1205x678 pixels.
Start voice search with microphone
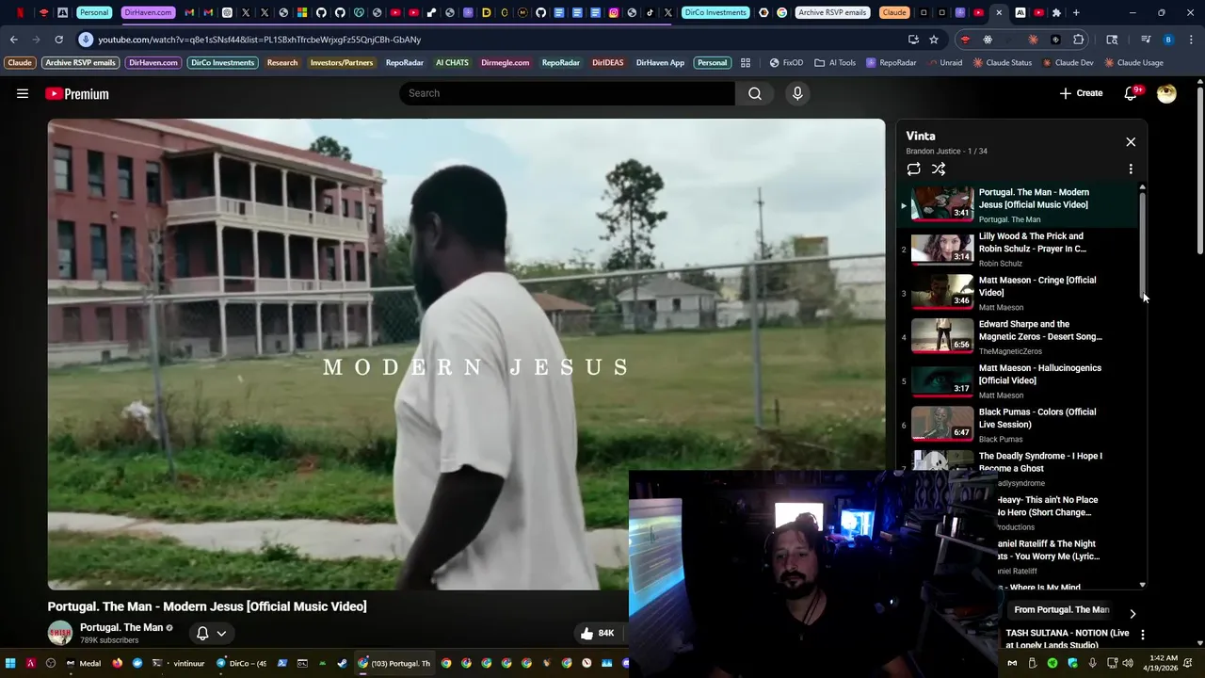coord(797,93)
